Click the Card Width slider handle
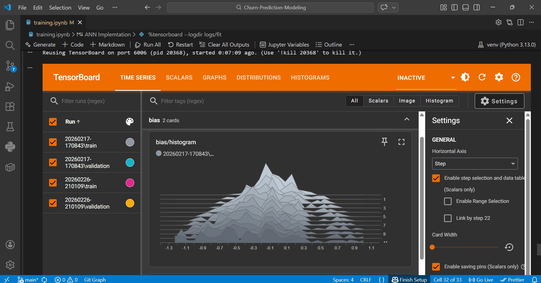 [x=432, y=247]
